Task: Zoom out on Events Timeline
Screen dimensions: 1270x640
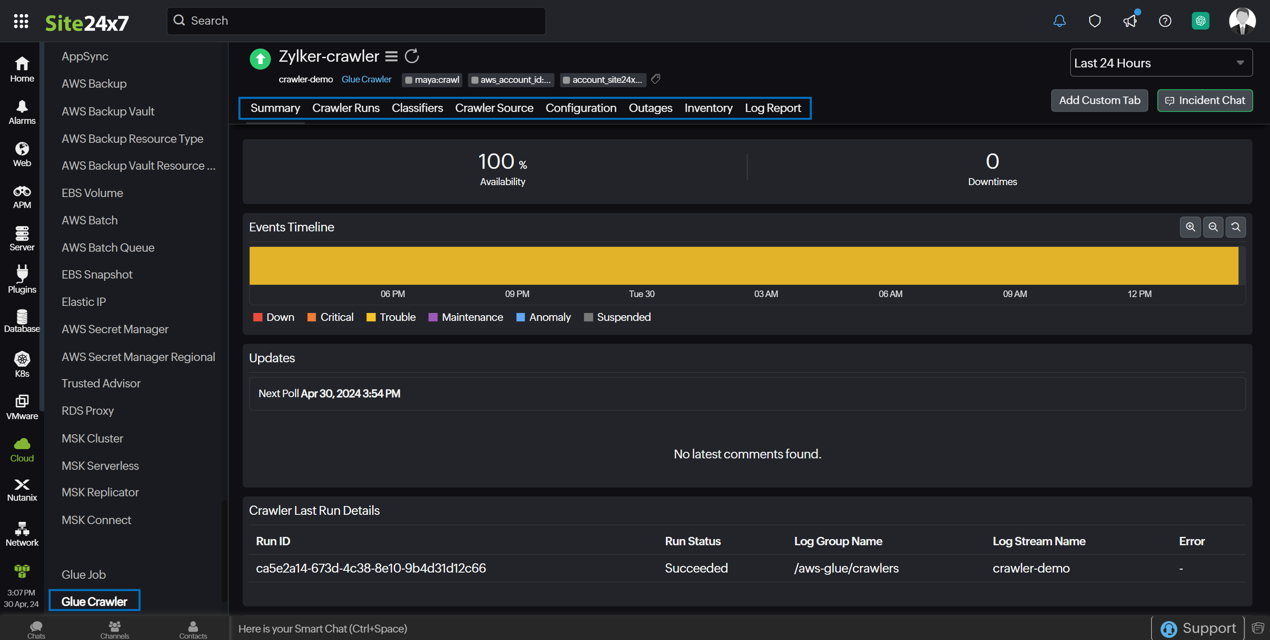Action: point(1213,227)
